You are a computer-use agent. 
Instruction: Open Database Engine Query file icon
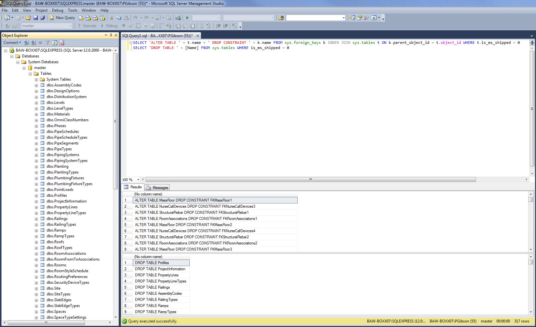81,18
